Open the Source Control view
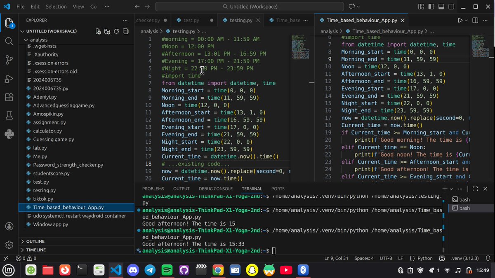 click(9, 60)
